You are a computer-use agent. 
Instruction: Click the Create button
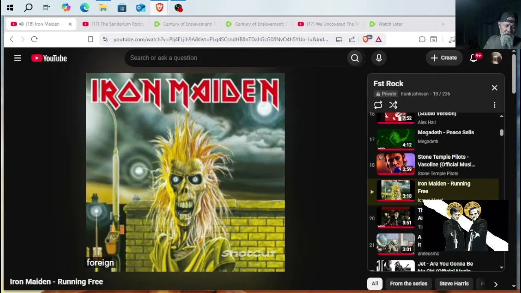point(444,58)
